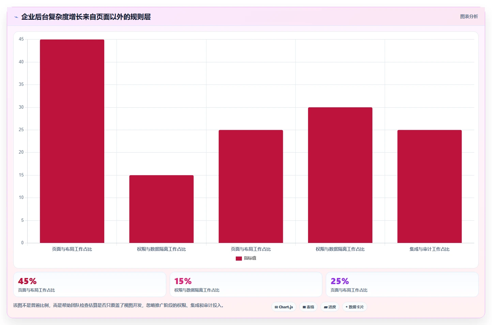Click the 集成与审计工作占比 bar
The width and height of the screenshot is (492, 325).
point(429,186)
